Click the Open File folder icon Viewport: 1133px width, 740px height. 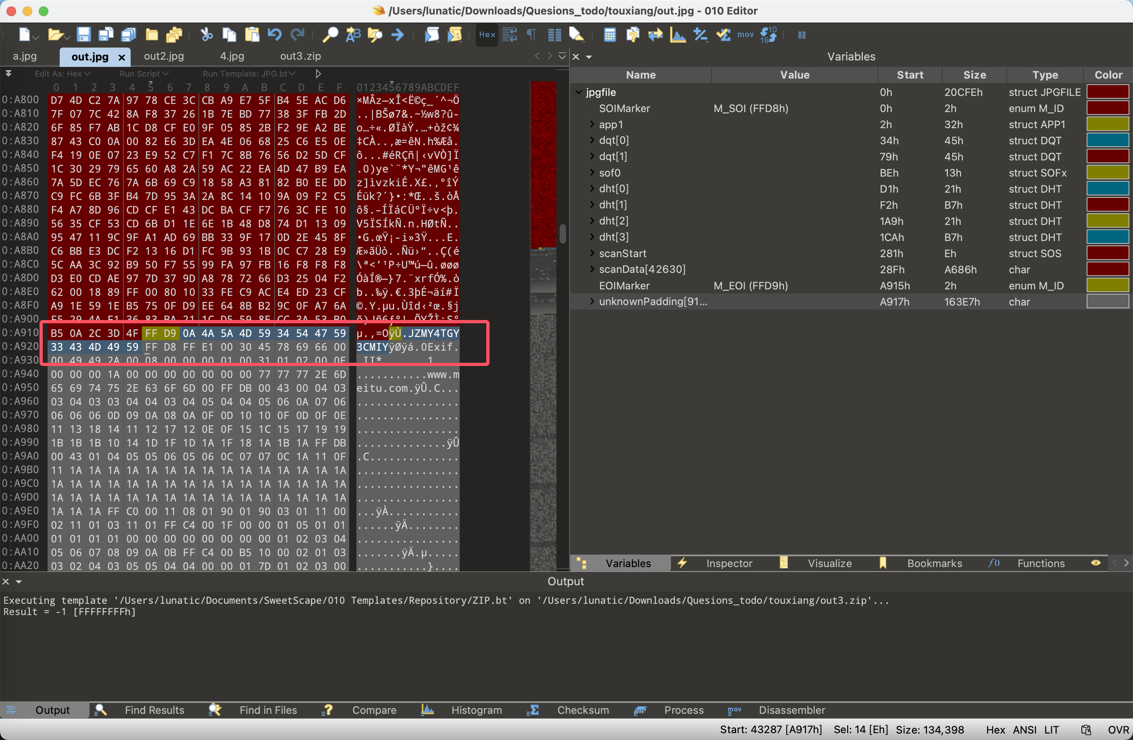click(x=55, y=35)
